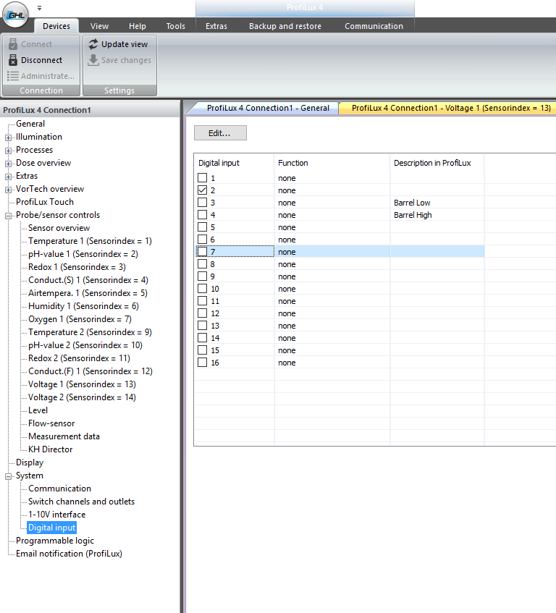Open the Backup and restore tab
This screenshot has width=556, height=613.
pyautogui.click(x=285, y=26)
